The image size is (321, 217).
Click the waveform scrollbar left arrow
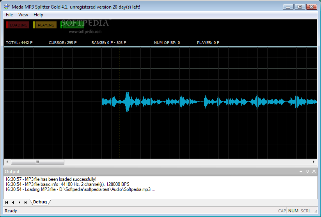pos(7,162)
